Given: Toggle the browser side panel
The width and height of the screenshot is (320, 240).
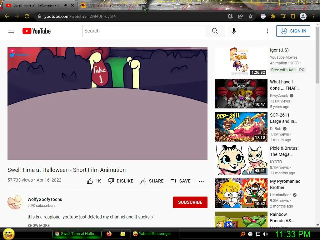Looking at the screenshot, I should 293,16.
